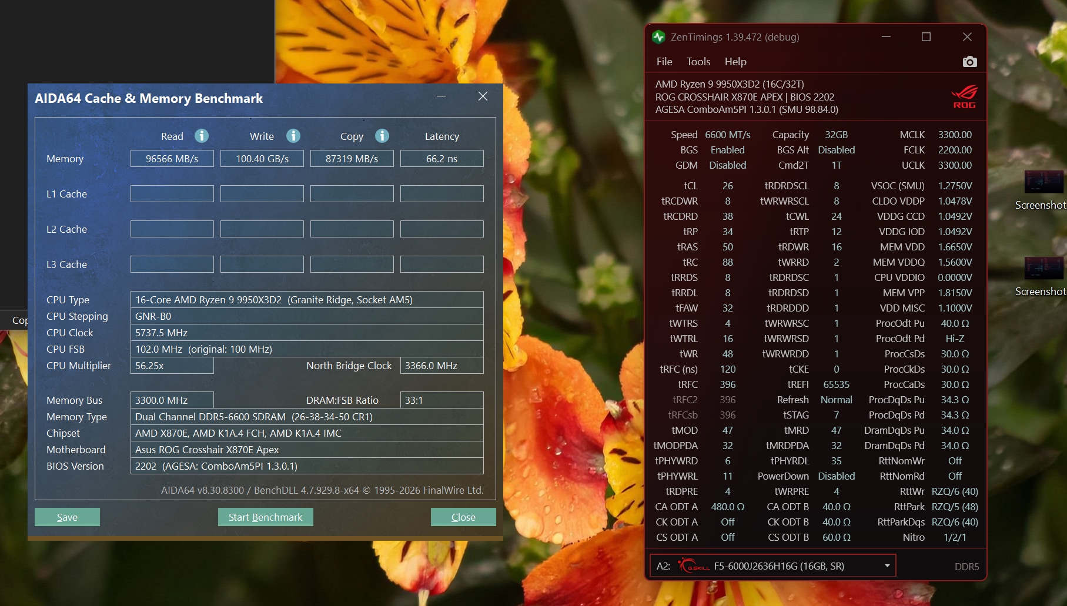Click the FCLK value 2200.00 in ZenTimings
Screen dimensions: 1067x606
click(x=955, y=150)
